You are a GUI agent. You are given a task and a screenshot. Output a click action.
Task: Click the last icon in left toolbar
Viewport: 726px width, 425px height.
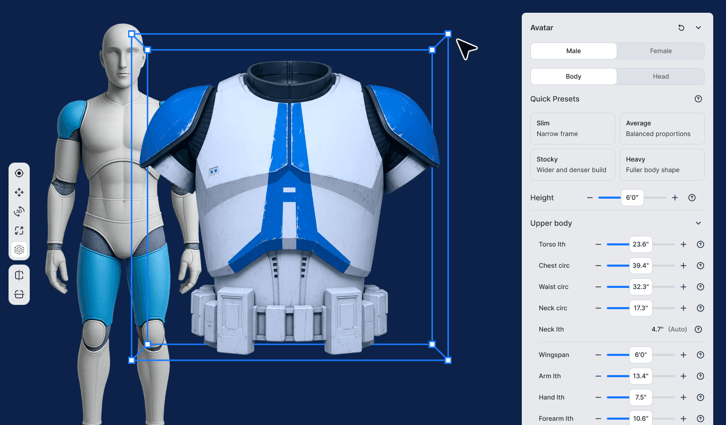point(19,294)
